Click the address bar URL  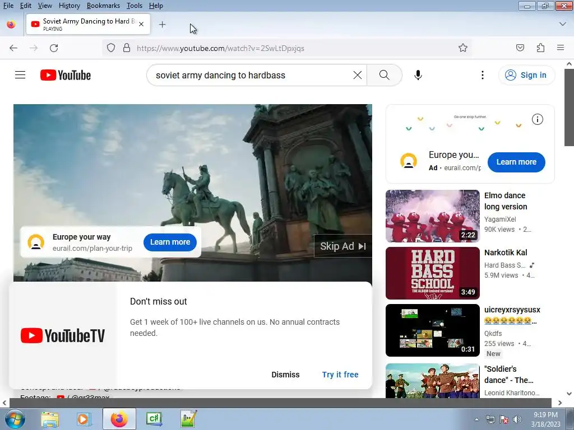pos(220,48)
